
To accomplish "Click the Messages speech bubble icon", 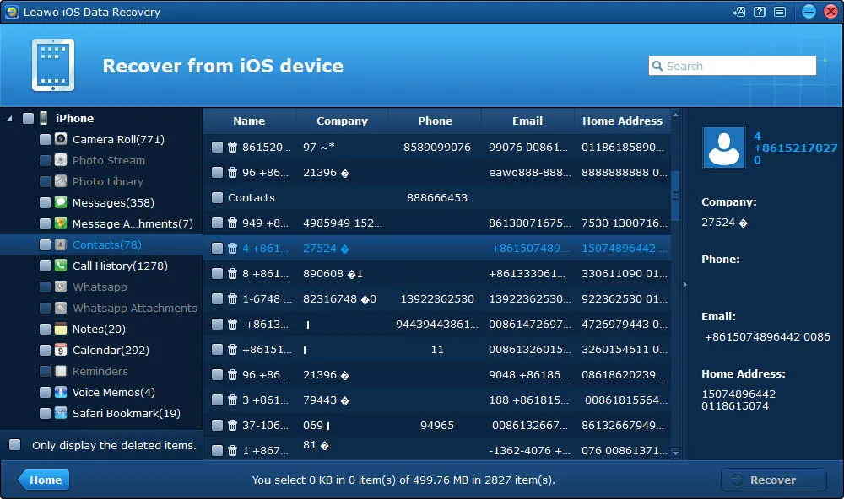I will [61, 202].
